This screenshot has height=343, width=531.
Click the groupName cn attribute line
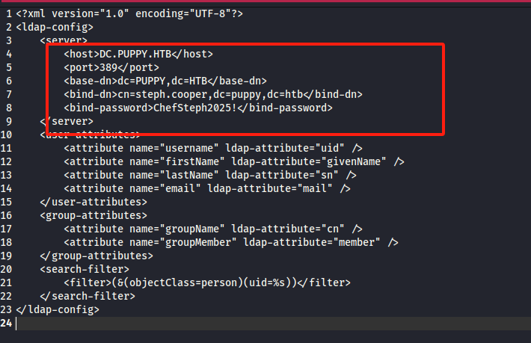click(213, 229)
